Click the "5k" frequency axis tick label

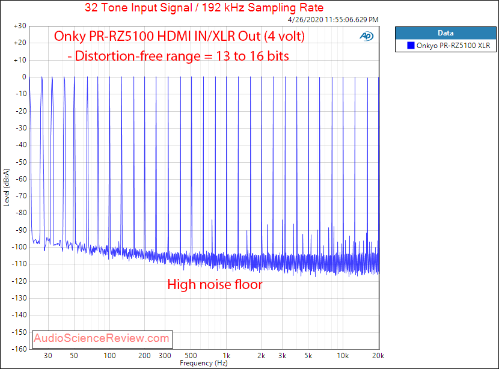pos(308,356)
